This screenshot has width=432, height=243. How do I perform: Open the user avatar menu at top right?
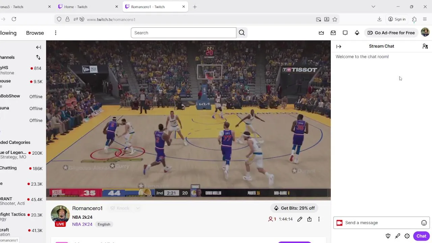425,32
